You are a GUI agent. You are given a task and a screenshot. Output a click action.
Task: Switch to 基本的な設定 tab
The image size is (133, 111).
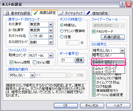click(18, 13)
